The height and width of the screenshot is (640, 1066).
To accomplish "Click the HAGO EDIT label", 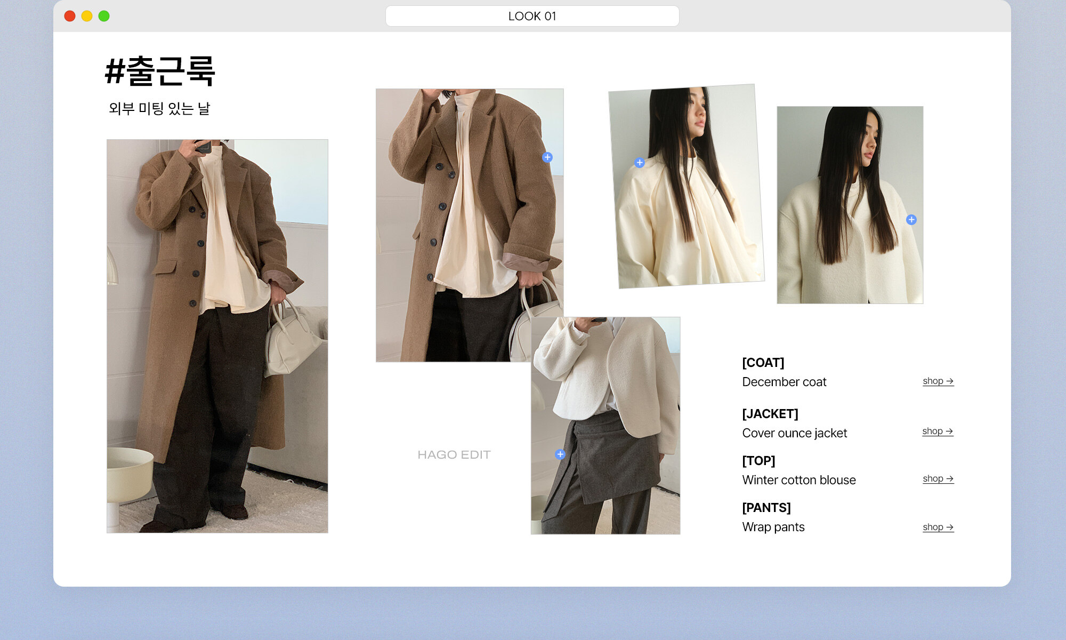I will coord(454,455).
